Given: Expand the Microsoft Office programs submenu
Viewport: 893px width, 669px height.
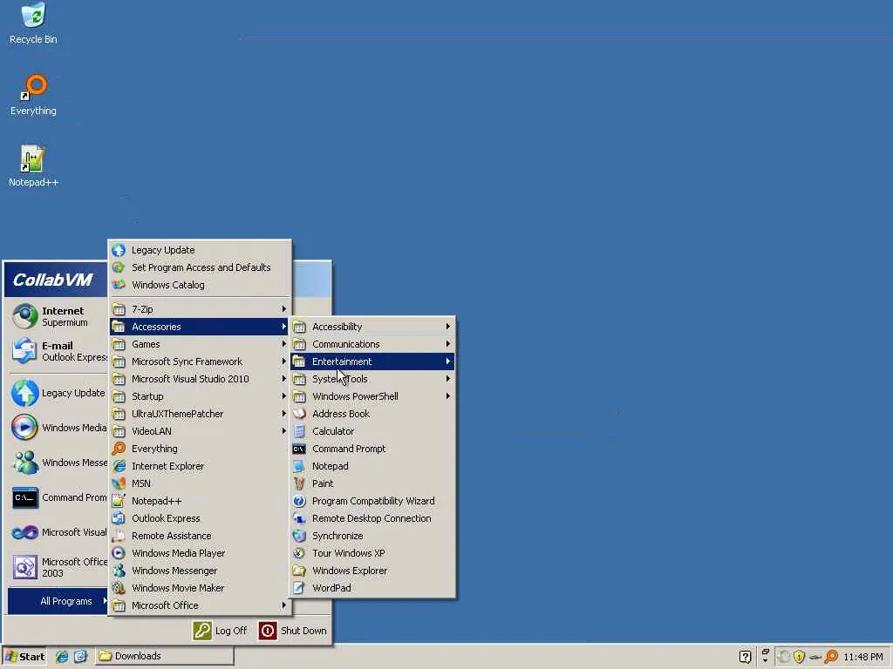Looking at the screenshot, I should coord(200,605).
